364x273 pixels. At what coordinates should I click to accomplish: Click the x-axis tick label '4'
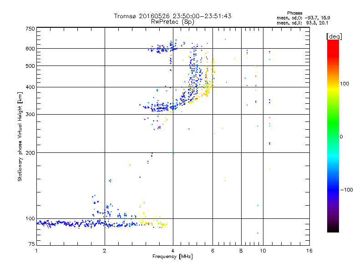point(173,251)
